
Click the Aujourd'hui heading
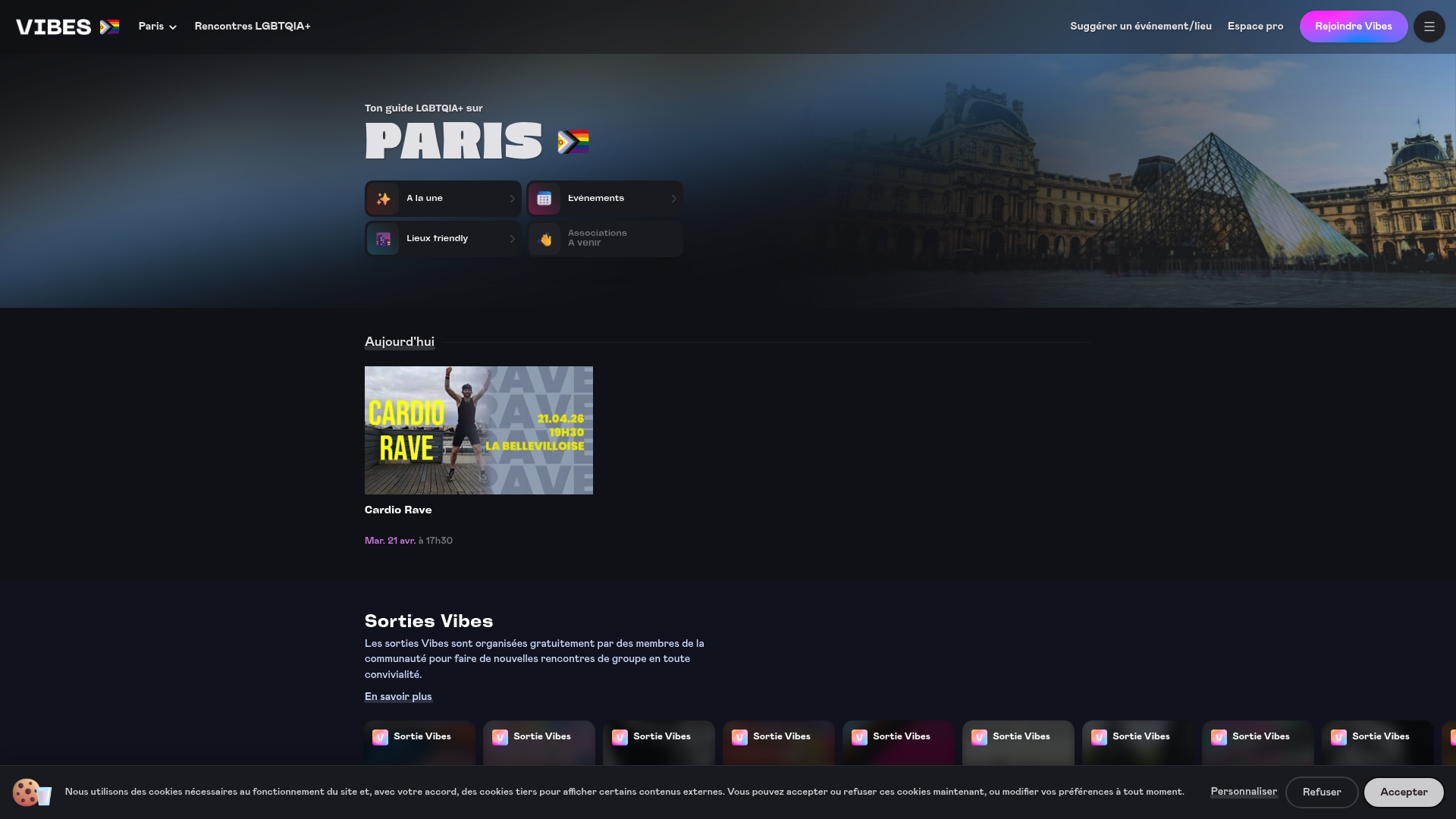point(400,342)
